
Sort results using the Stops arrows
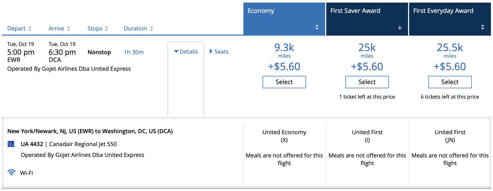click(x=106, y=28)
